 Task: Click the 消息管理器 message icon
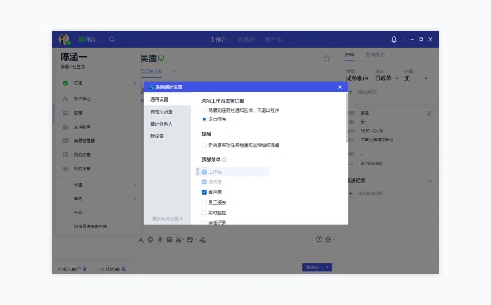65,141
